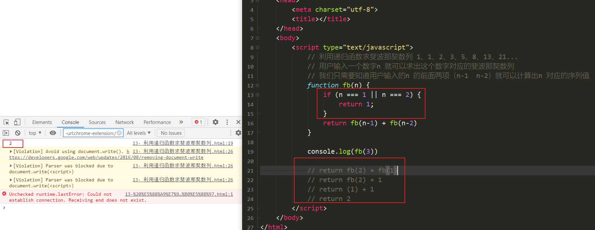Viewport: 595px width, 230px height.
Task: Show more DevTools tabs chevron
Action: click(x=181, y=122)
